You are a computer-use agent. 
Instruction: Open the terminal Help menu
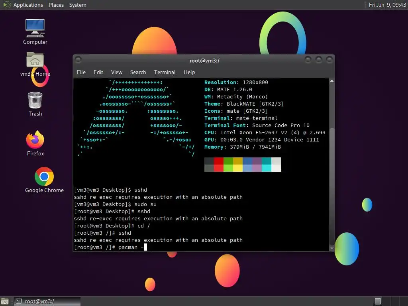189,73
